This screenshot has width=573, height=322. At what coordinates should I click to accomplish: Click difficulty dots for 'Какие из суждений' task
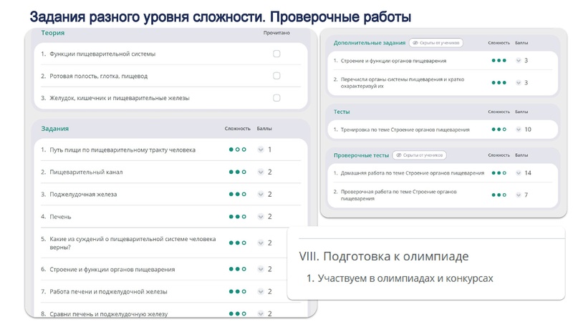(238, 243)
